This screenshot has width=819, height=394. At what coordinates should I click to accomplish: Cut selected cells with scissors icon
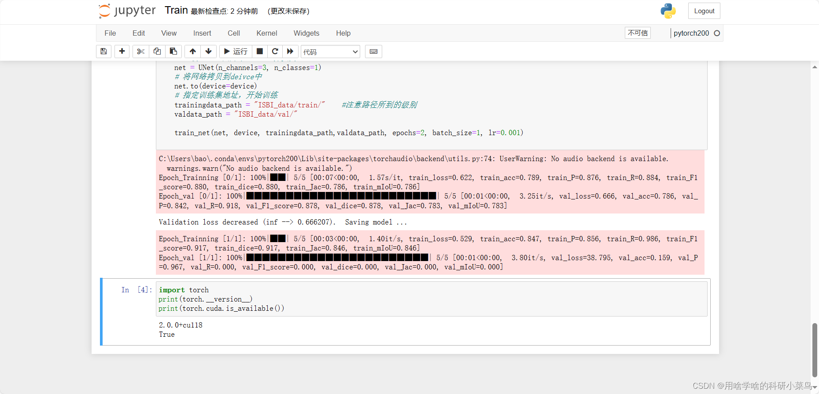click(141, 52)
